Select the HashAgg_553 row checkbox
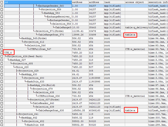This screenshot has height=127, width=168. point(2,13)
